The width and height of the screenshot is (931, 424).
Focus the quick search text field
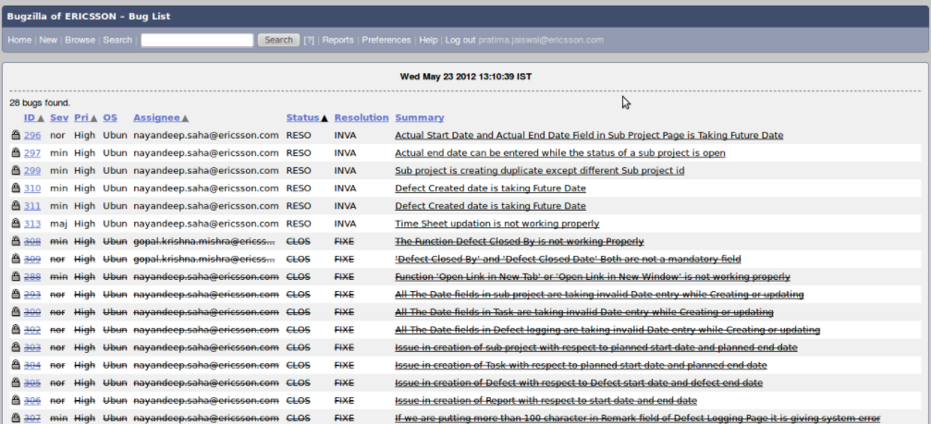point(197,41)
